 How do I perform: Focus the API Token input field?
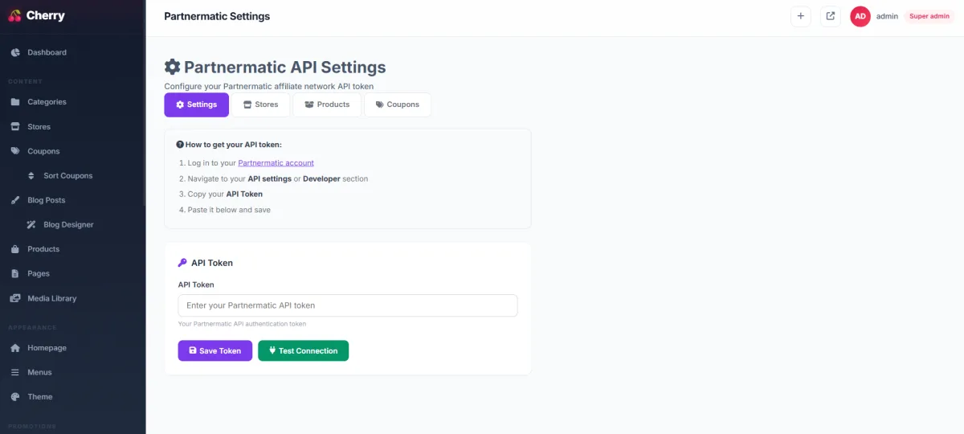tap(348, 305)
